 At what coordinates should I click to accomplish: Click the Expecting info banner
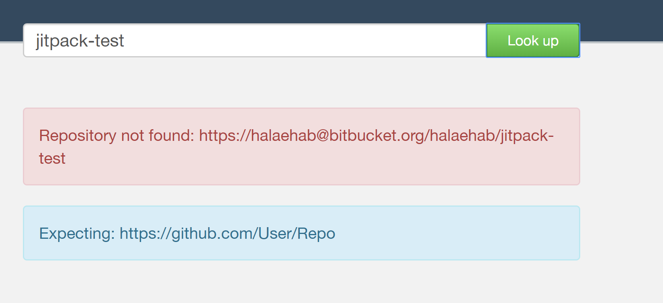tap(301, 233)
